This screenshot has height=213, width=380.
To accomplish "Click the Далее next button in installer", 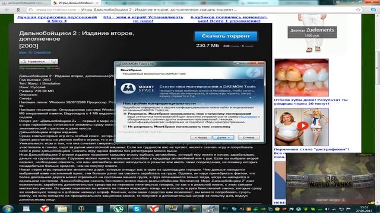I will (223, 137).
